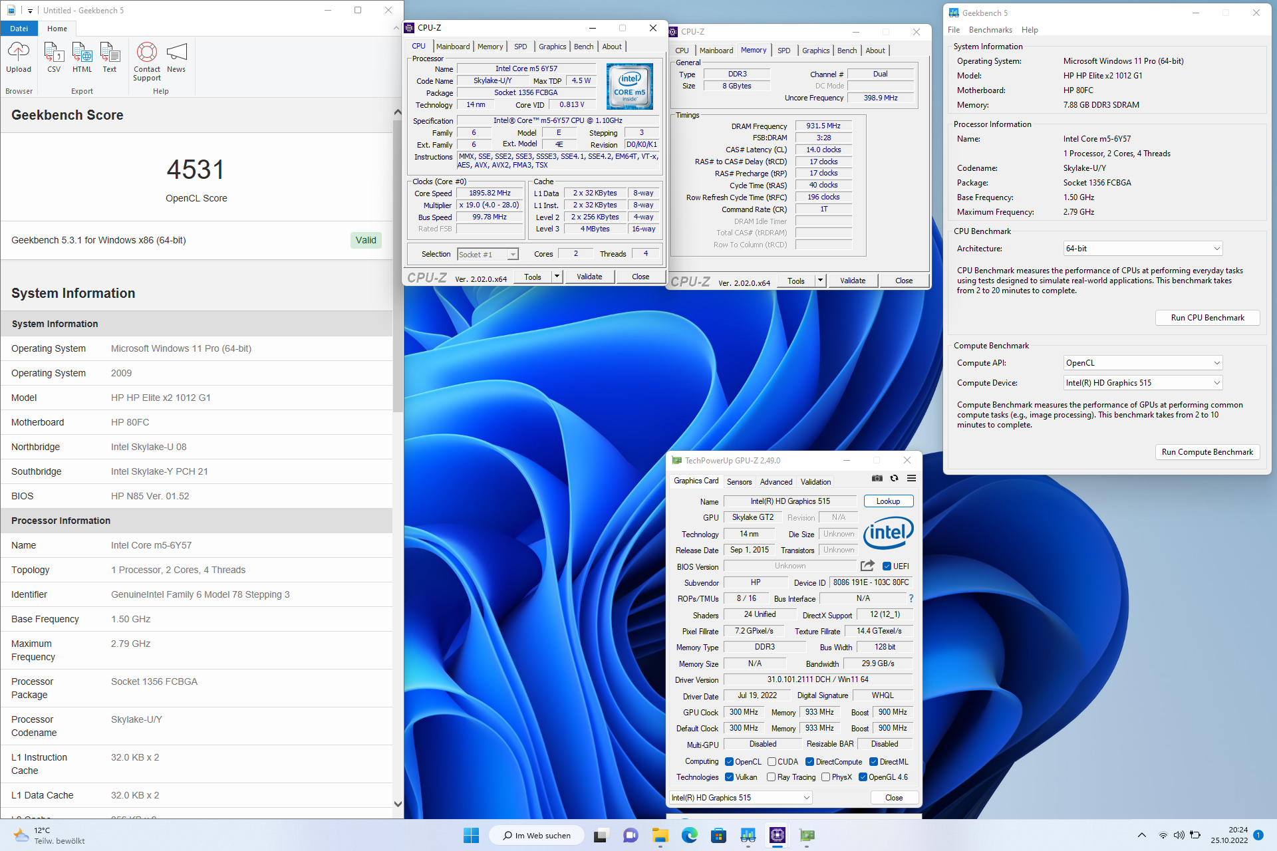The height and width of the screenshot is (851, 1277).
Task: Open the Benchmarks menu in Geekbench 5
Action: [x=990, y=30]
